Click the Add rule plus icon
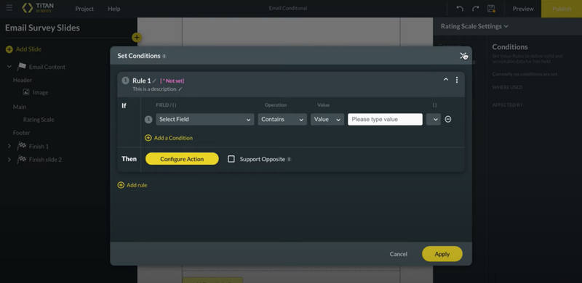This screenshot has height=283, width=582. 121,185
